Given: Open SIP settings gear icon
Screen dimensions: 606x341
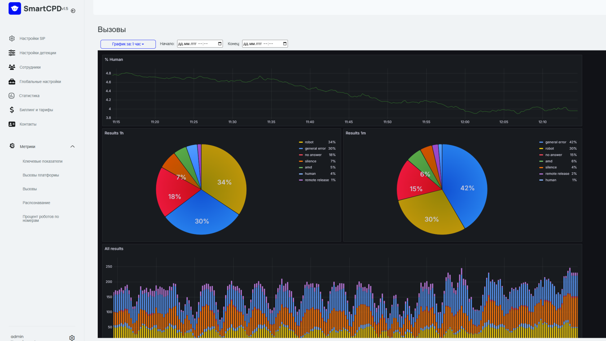Looking at the screenshot, I should tap(12, 38).
